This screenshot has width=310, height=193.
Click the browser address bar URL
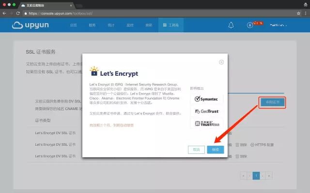point(61,14)
